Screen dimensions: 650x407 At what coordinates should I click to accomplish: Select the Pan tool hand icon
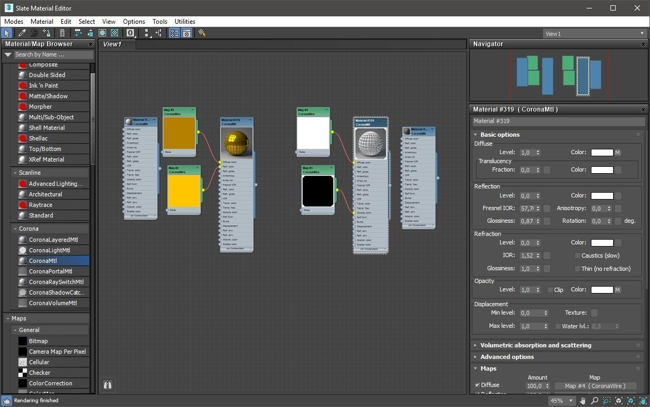point(582,401)
